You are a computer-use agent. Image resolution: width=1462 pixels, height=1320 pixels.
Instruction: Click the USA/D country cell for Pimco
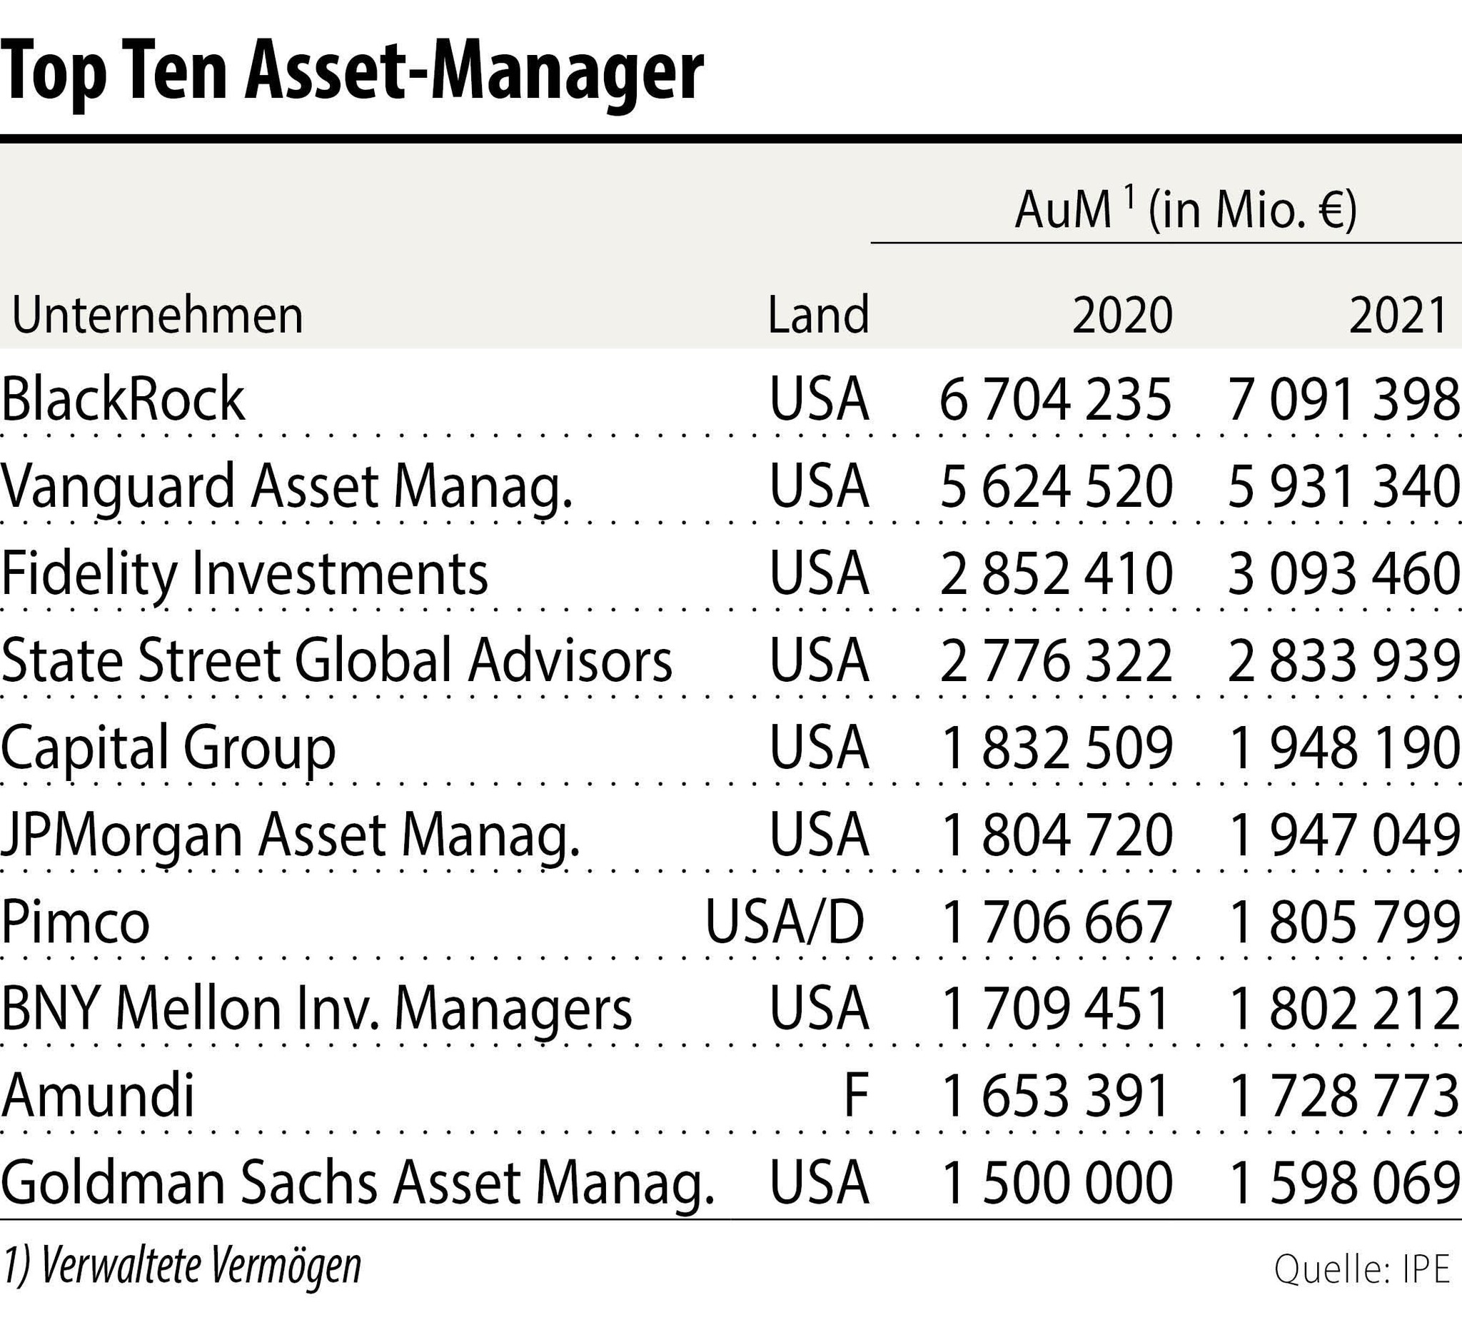point(785,922)
